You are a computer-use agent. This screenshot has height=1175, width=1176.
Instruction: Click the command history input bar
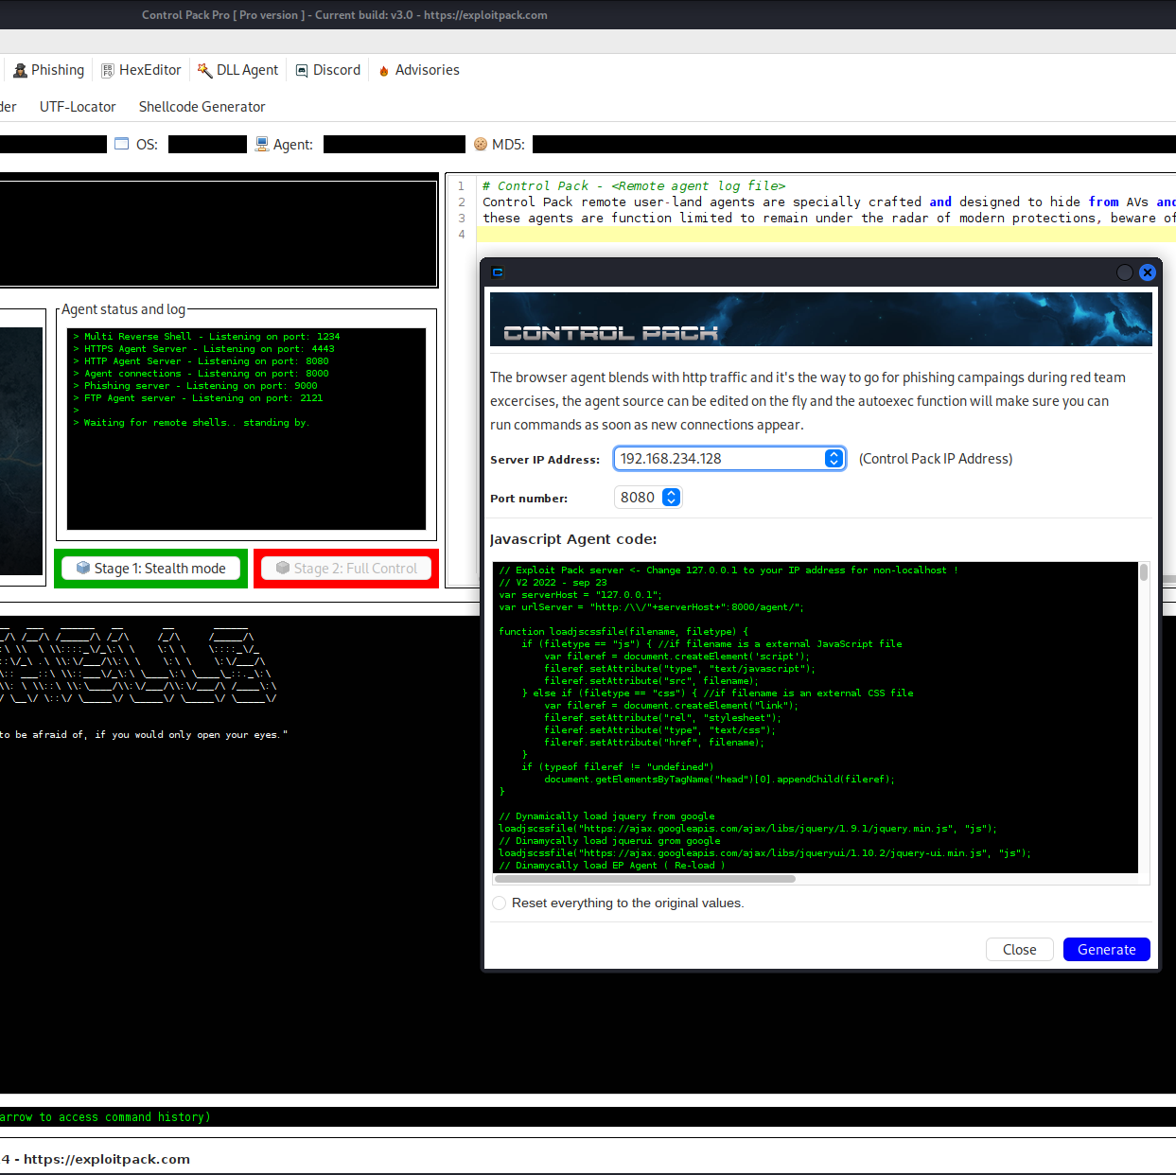pyautogui.click(x=588, y=1117)
